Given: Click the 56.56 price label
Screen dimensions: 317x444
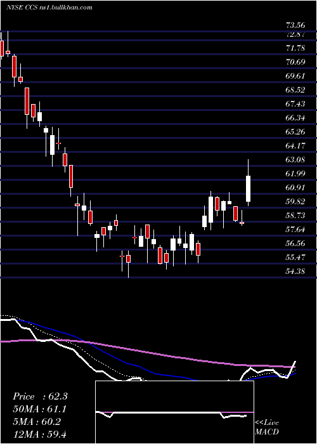Looking at the screenshot, I should pos(295,243).
